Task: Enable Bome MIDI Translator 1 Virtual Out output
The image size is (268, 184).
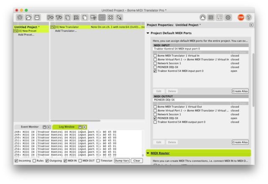Action: click(155, 107)
